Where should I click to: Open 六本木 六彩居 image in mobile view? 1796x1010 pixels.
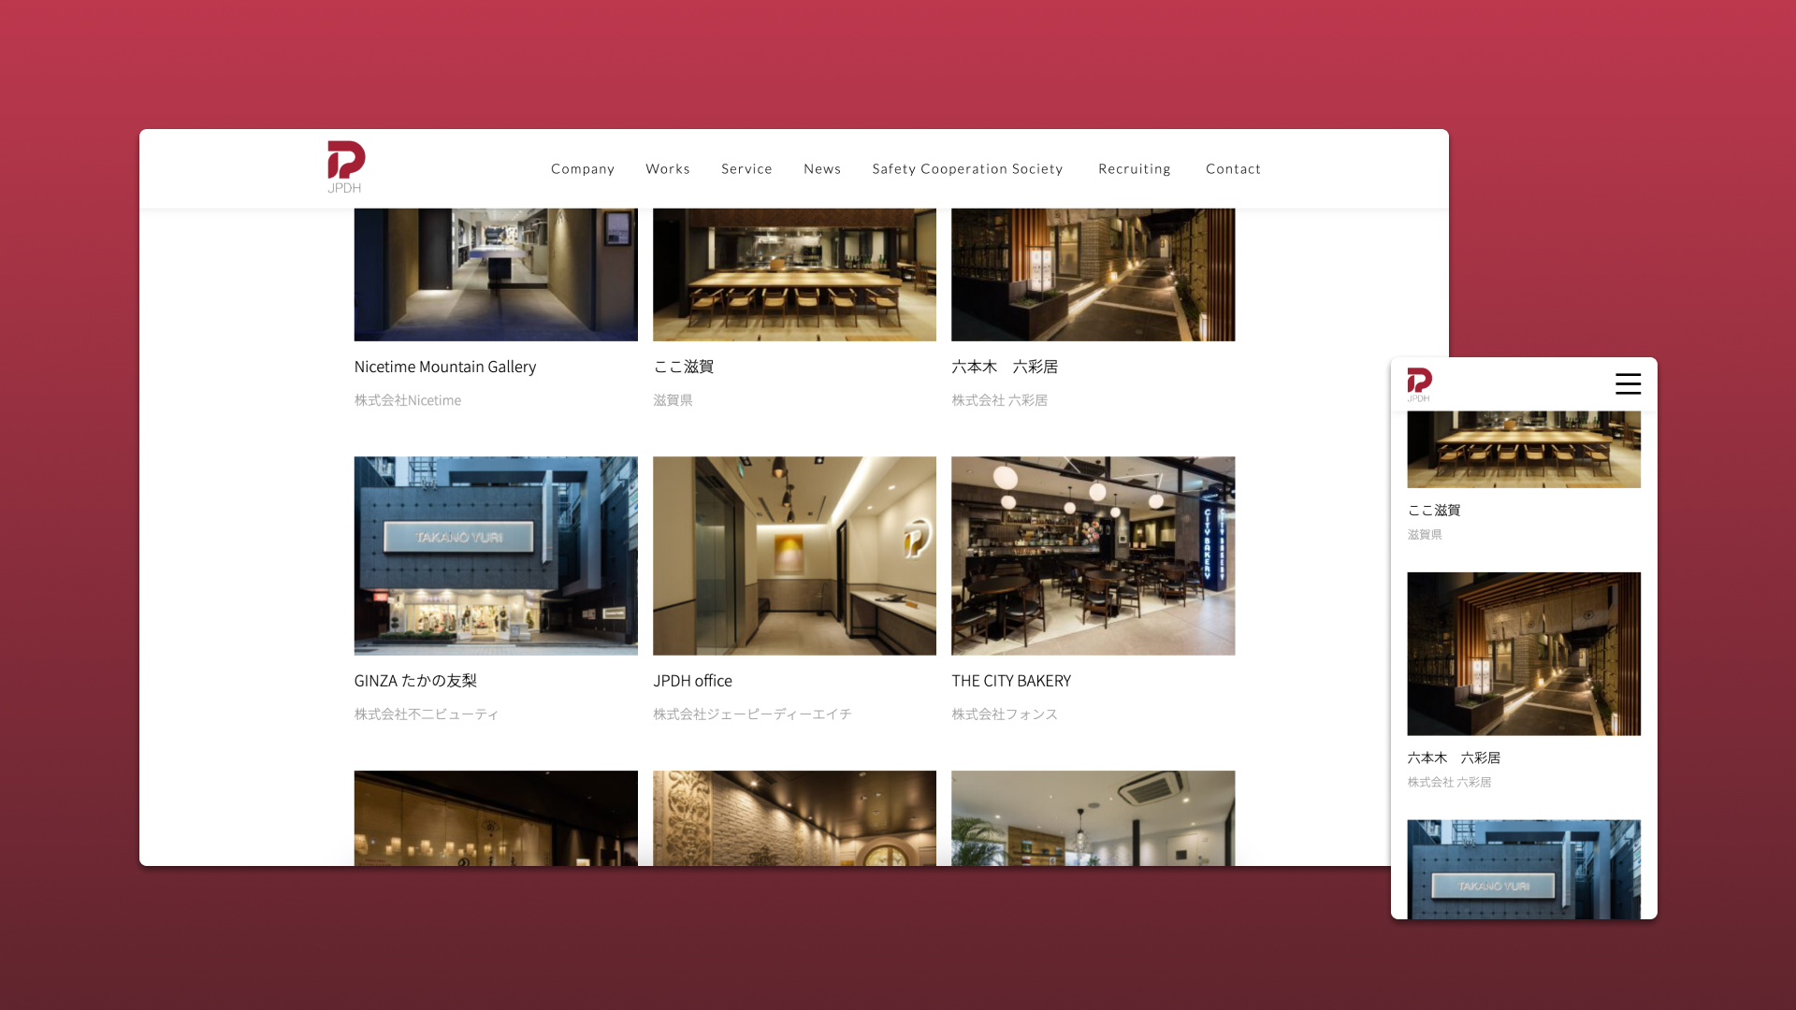click(1523, 653)
